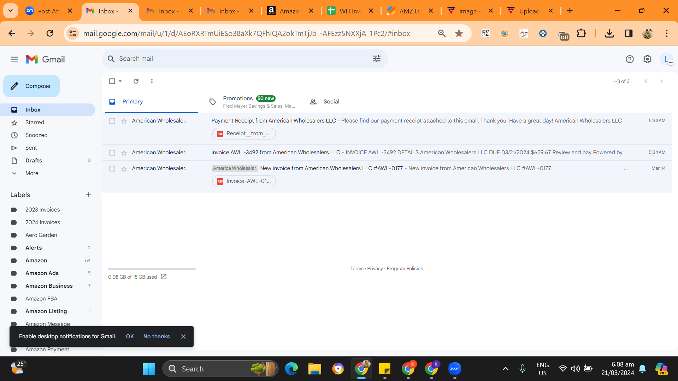678x381 pixels.
Task: Open File Explorer from the taskbar
Action: point(314,369)
